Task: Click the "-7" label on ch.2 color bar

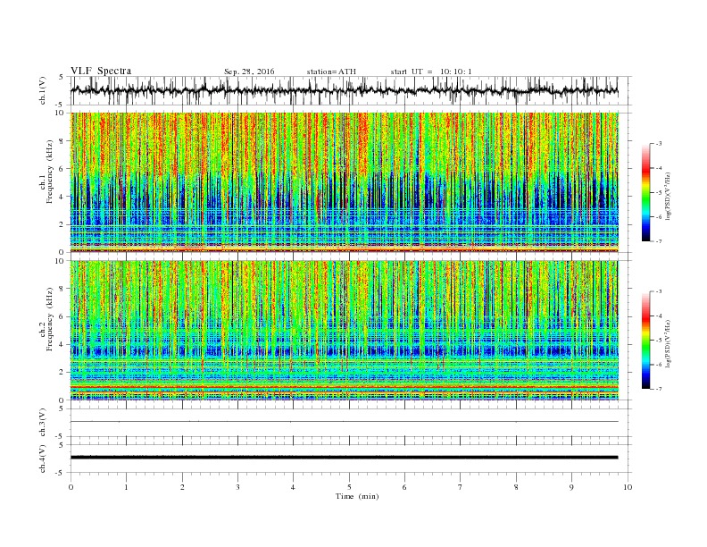Action: point(659,389)
